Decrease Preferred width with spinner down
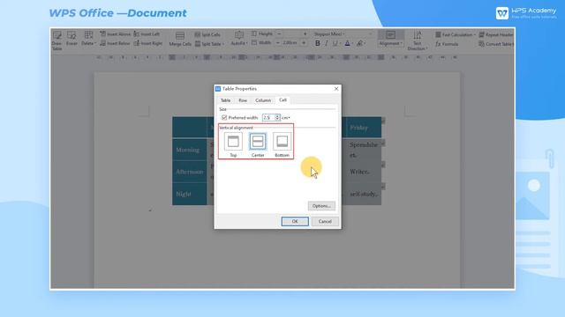The height and width of the screenshot is (317, 565). (277, 119)
